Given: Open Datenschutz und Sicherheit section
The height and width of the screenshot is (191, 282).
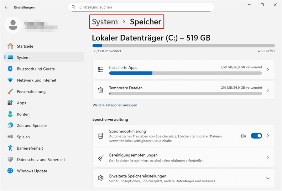Looking at the screenshot, I should 41,160.
